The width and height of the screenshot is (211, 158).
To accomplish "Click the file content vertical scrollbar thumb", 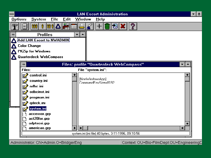I will pos(187,79).
